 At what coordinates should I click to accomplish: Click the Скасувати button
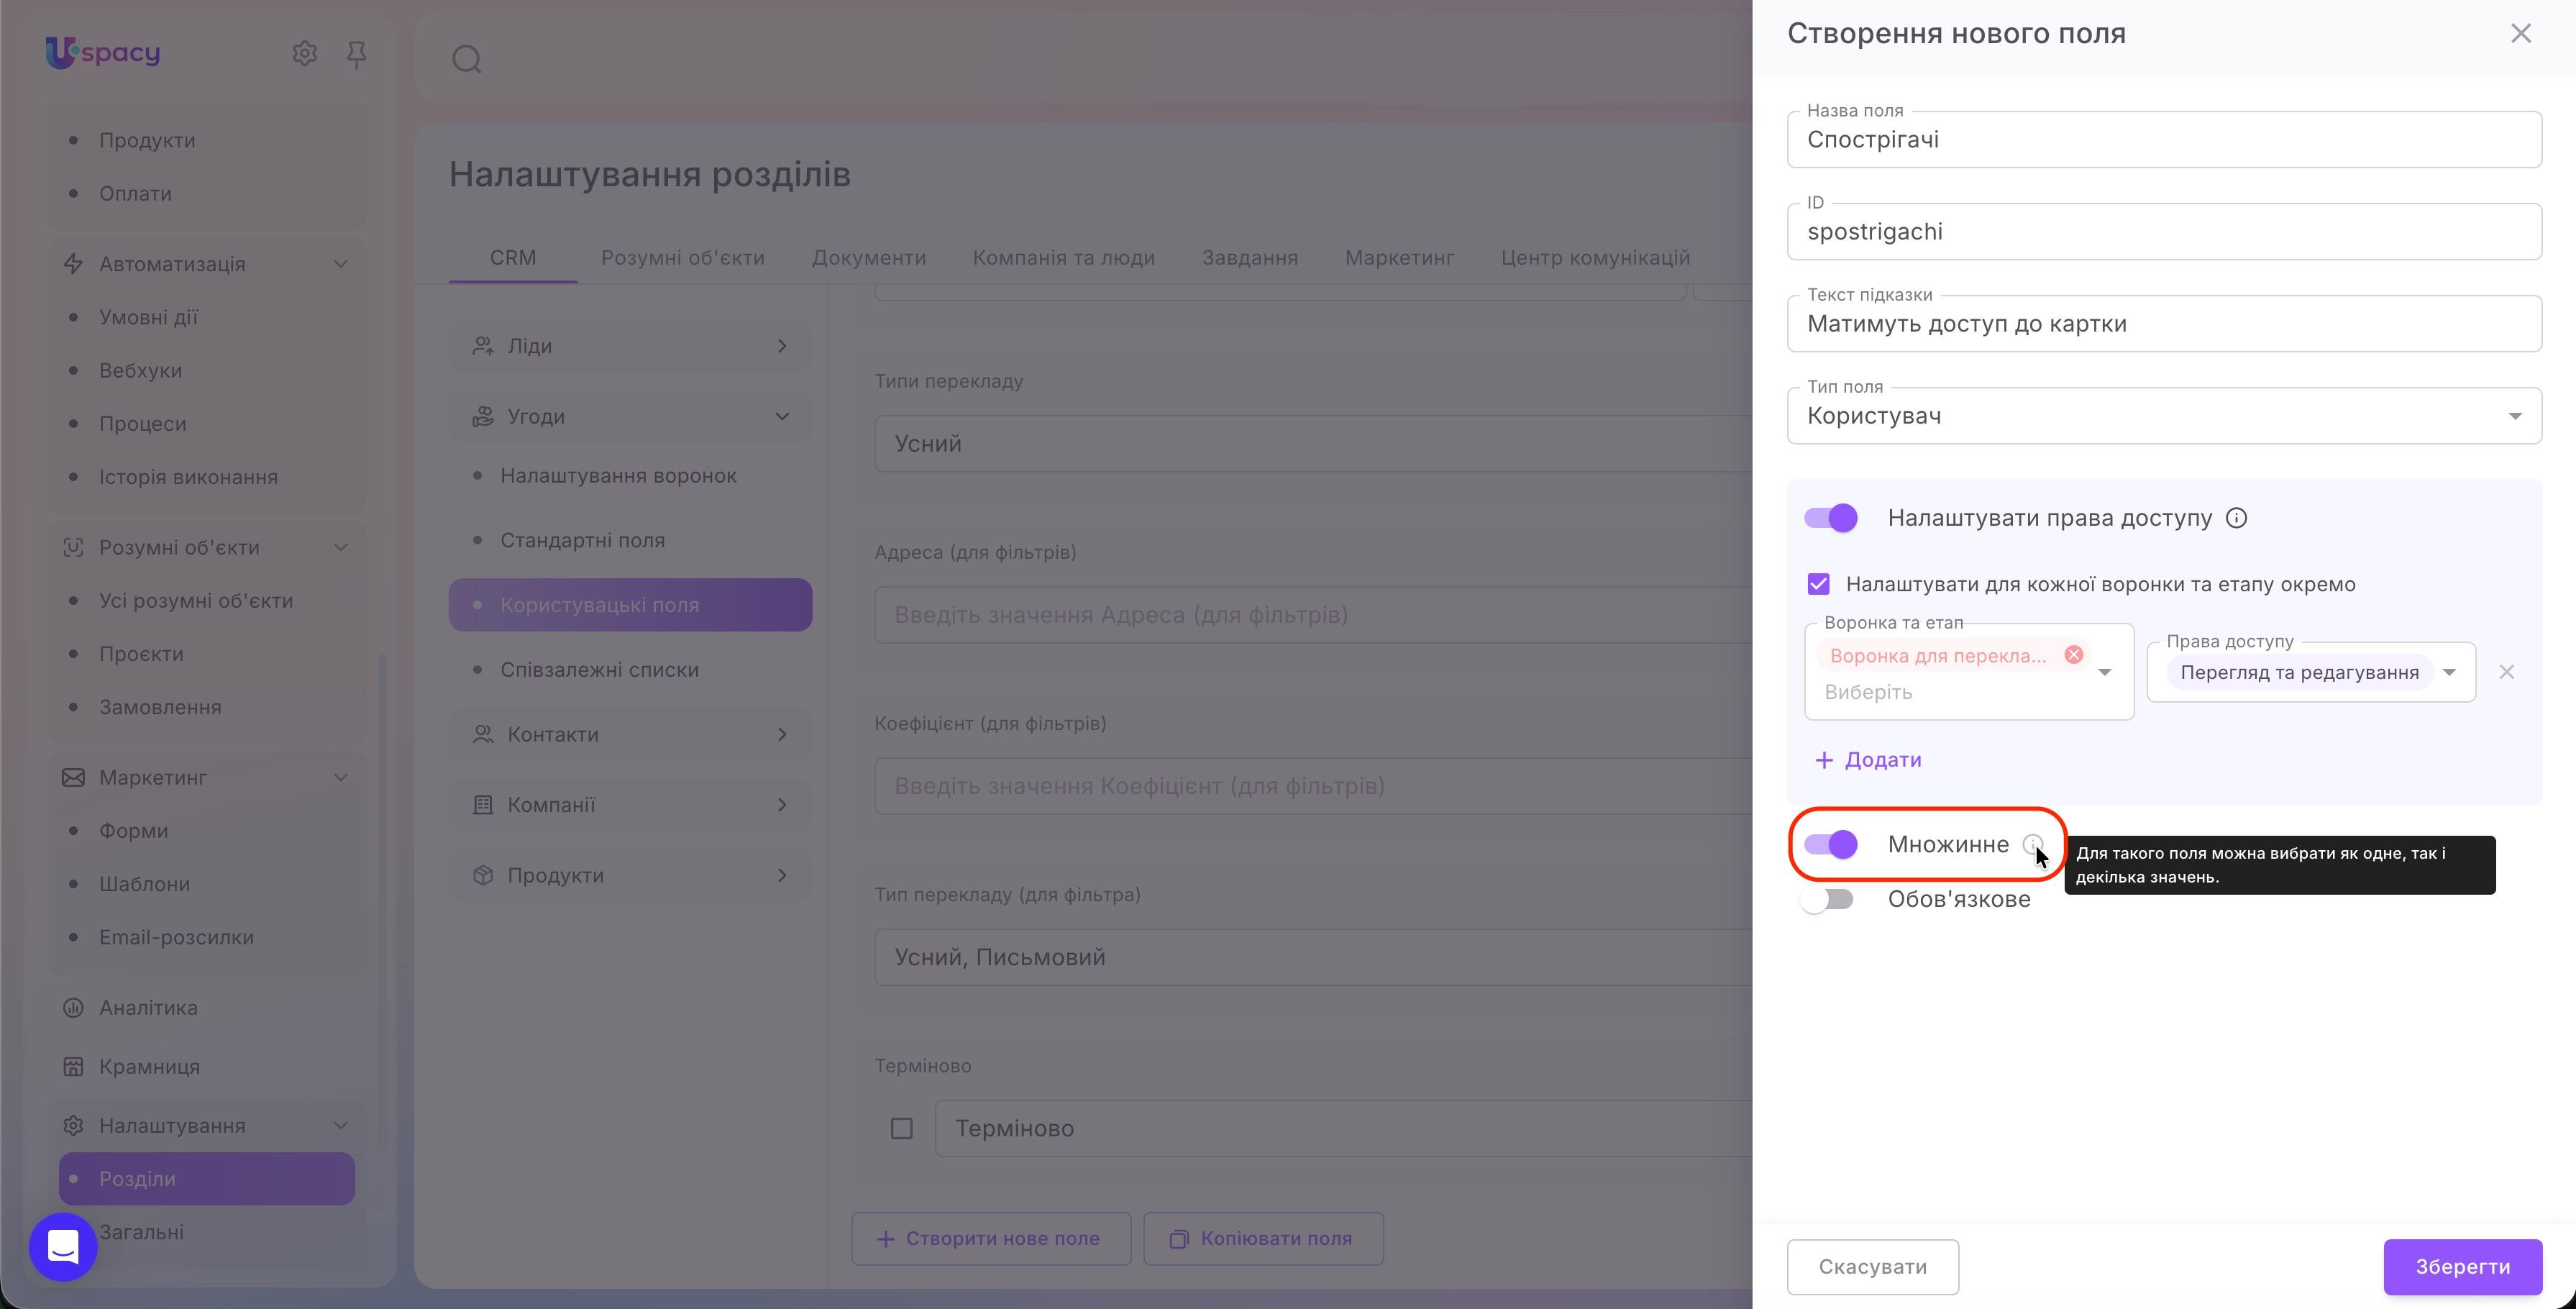(x=1872, y=1267)
